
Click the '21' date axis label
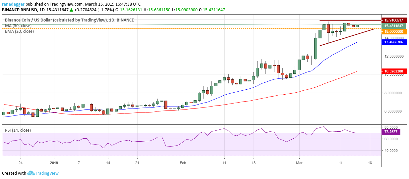coord(137,163)
